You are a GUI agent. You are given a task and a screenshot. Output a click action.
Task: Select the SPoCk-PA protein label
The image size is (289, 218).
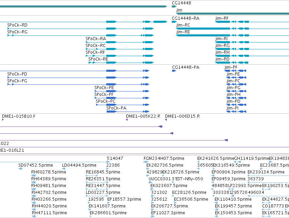(116, 108)
